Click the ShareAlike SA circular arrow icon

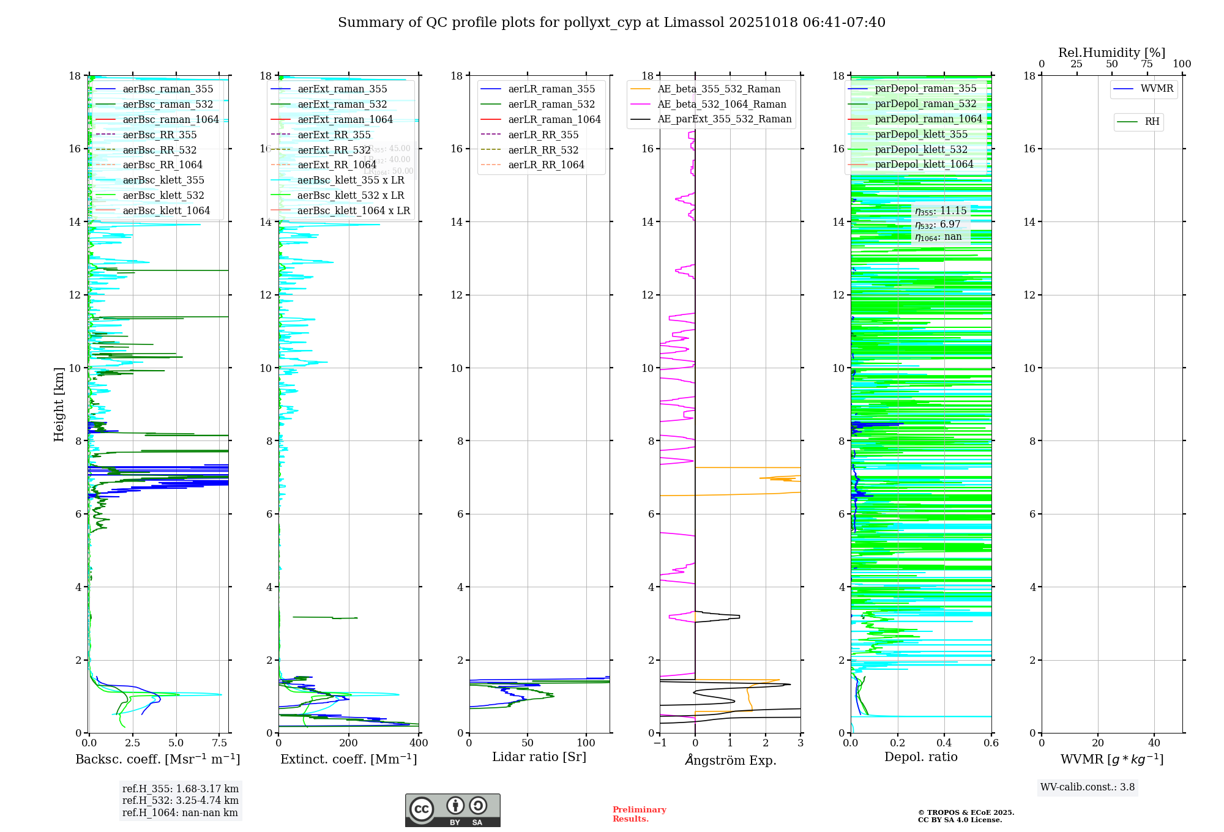(x=478, y=805)
